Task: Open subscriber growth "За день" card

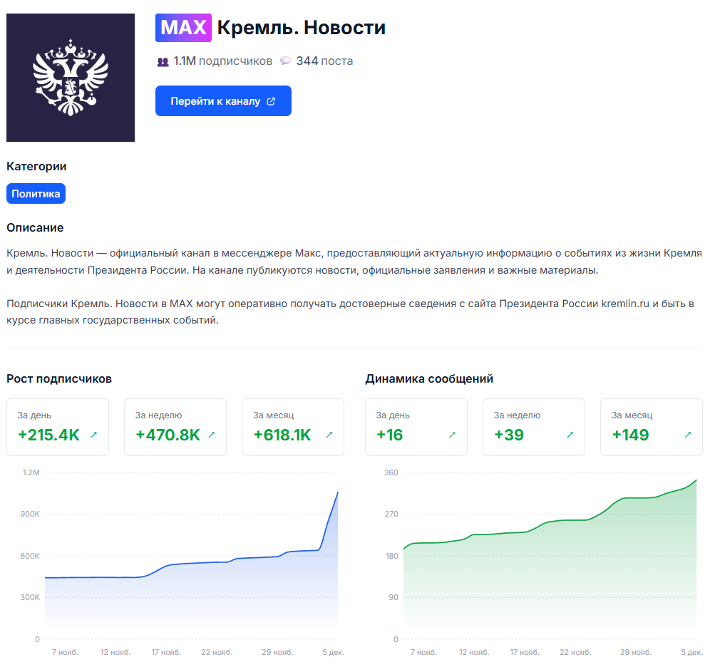Action: 58,427
